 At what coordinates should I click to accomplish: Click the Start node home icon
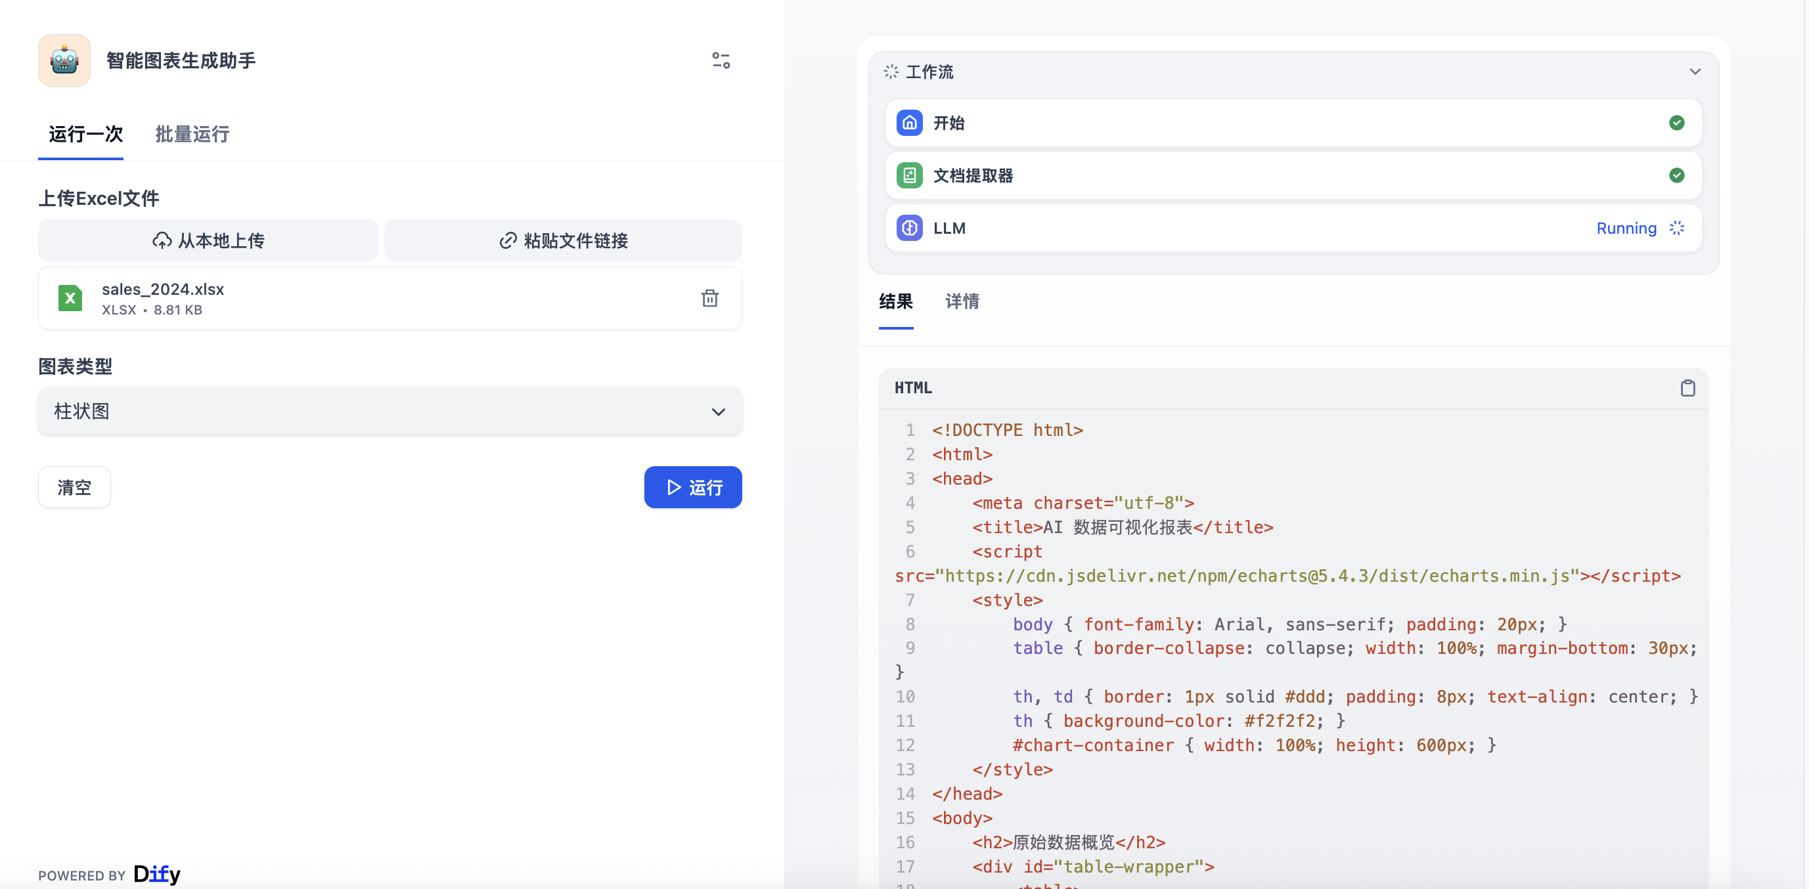909,123
